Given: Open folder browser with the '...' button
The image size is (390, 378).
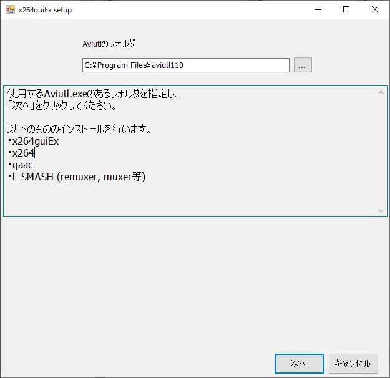Looking at the screenshot, I should 303,65.
